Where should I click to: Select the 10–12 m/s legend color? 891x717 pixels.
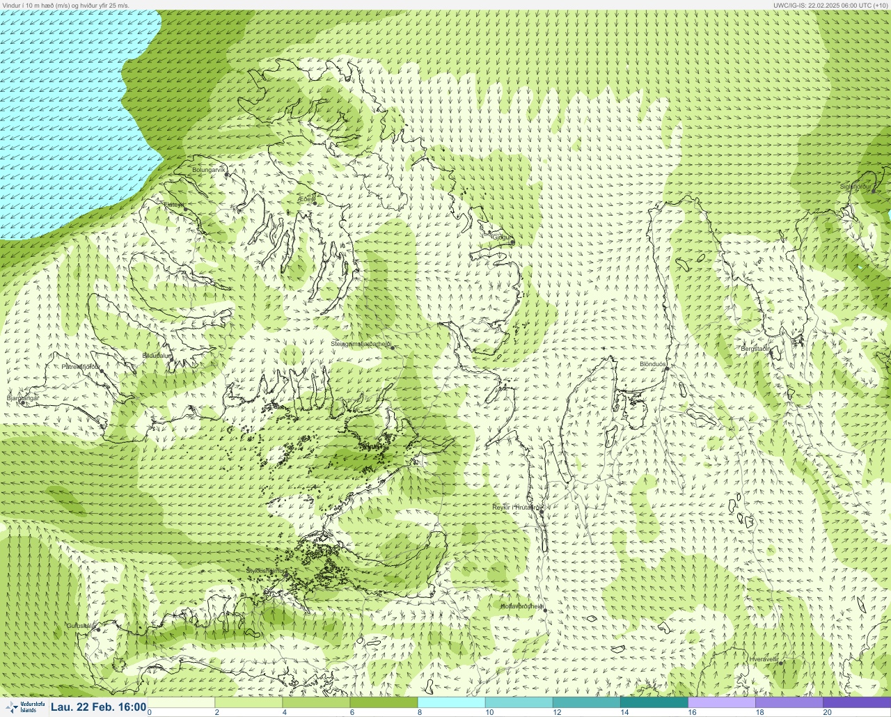(x=519, y=702)
